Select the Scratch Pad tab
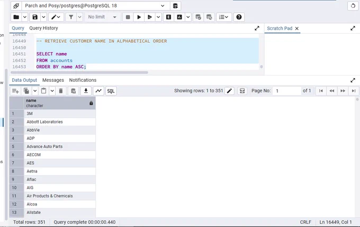This screenshot has width=360, height=227. click(280, 29)
